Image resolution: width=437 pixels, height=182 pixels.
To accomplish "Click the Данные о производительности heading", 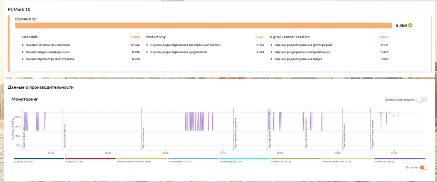I will click(x=41, y=87).
